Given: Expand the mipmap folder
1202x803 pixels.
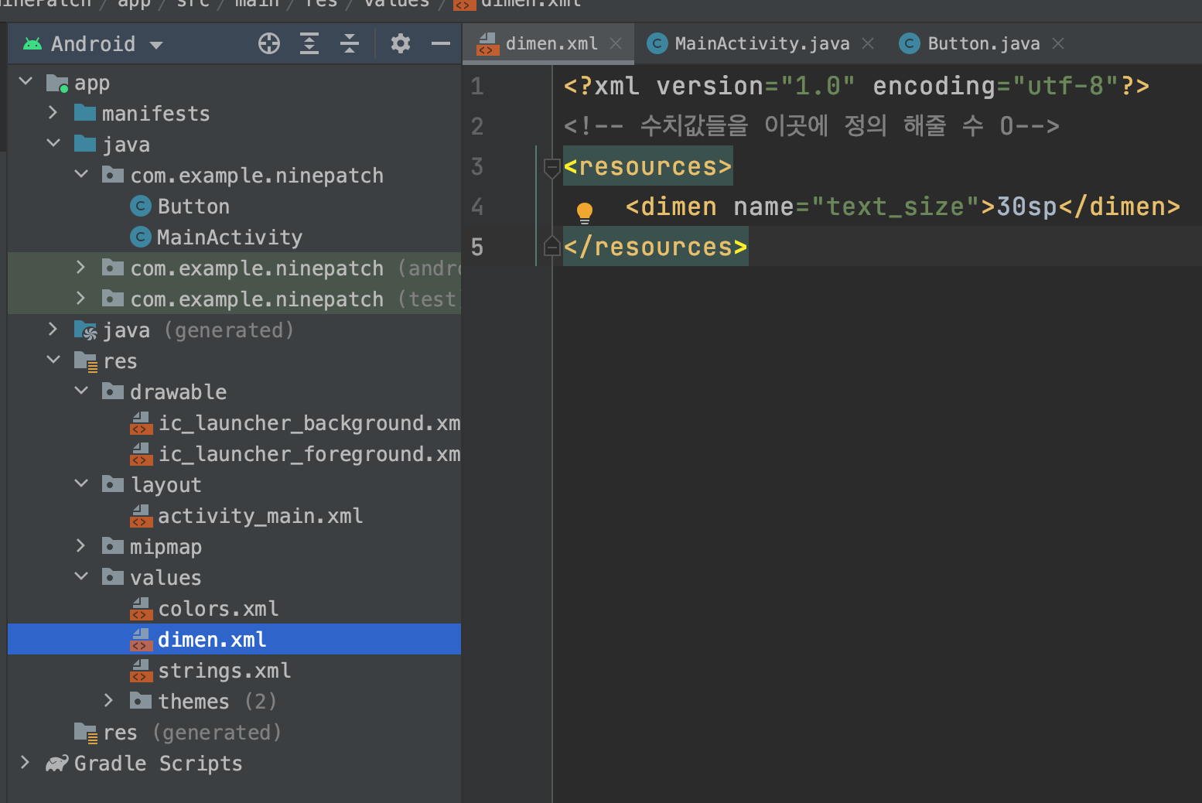Looking at the screenshot, I should 81,545.
